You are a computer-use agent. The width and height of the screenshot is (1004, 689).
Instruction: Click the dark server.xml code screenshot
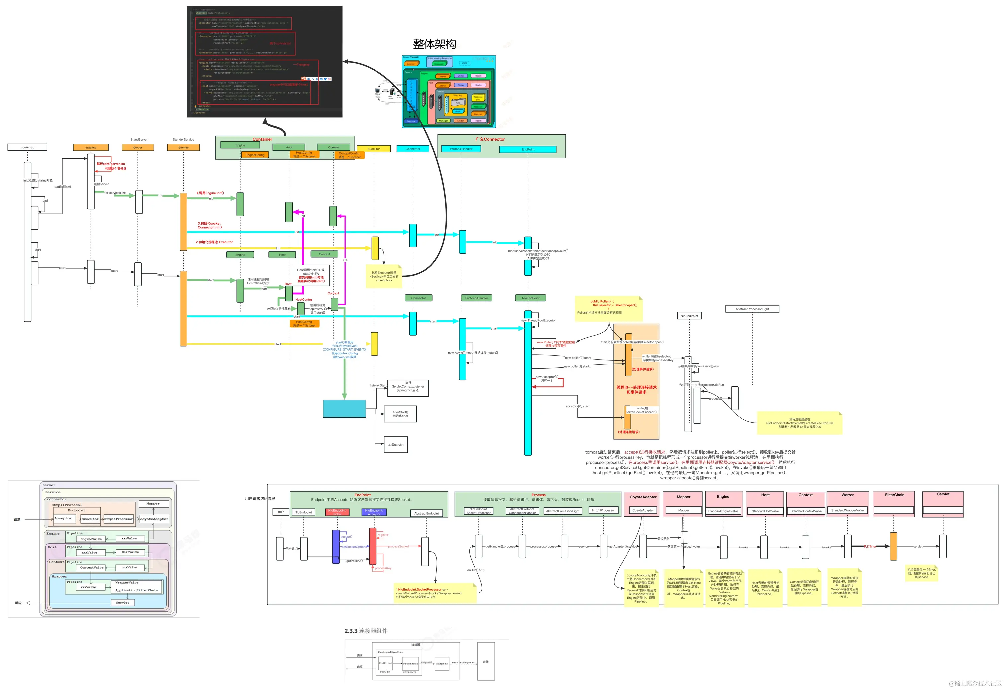264,61
